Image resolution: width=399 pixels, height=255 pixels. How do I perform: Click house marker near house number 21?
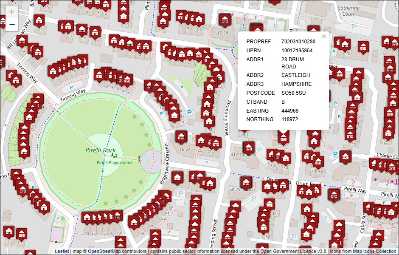pyautogui.click(x=39, y=20)
